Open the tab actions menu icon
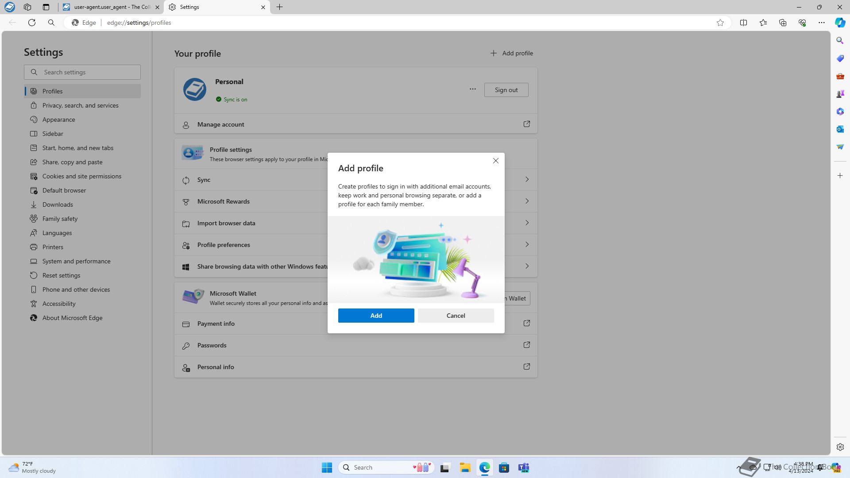Image resolution: width=850 pixels, height=478 pixels. [46, 7]
